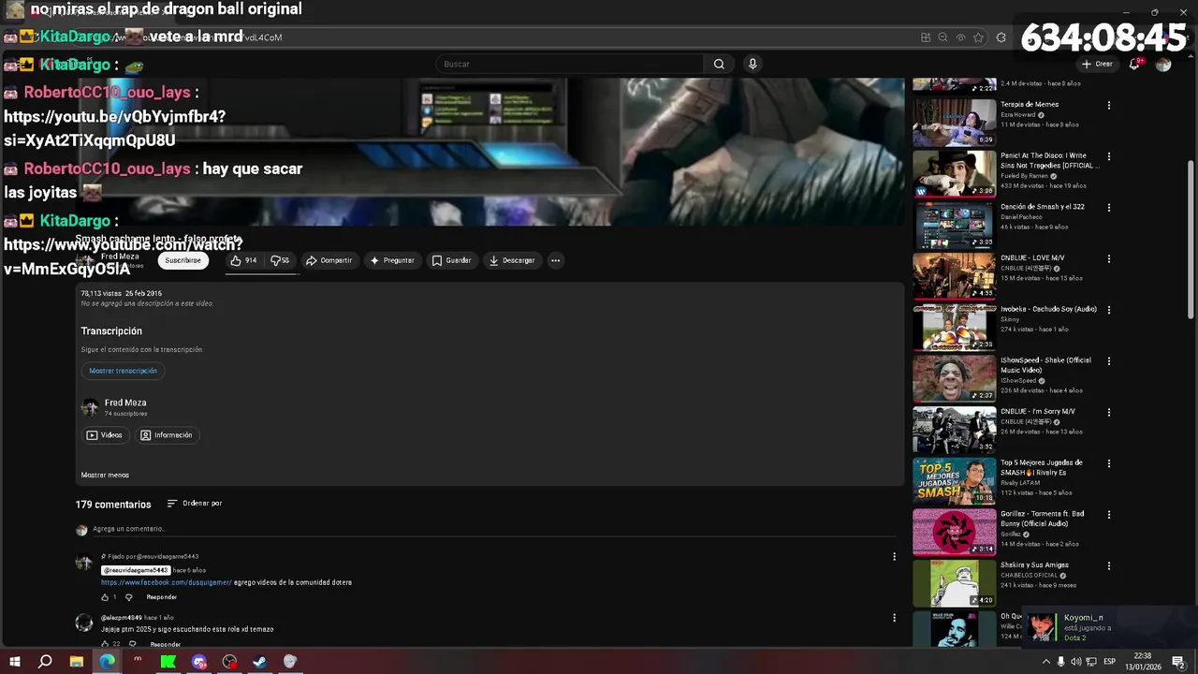This screenshot has width=1198, height=674.
Task: Open the Ordenar por comments sort menu
Action: coord(195,504)
